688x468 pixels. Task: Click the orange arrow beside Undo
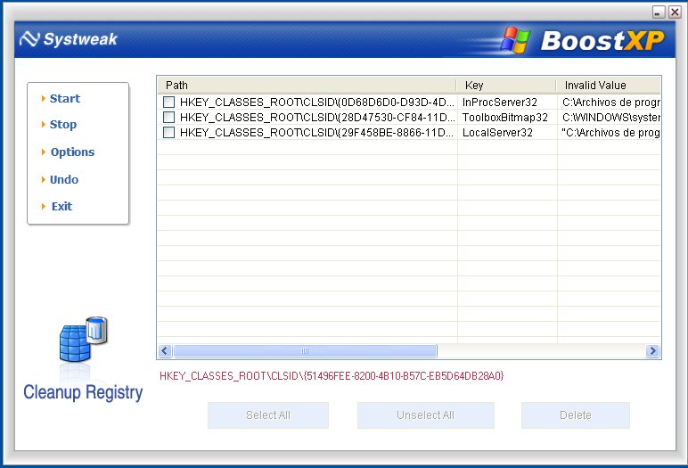(44, 179)
